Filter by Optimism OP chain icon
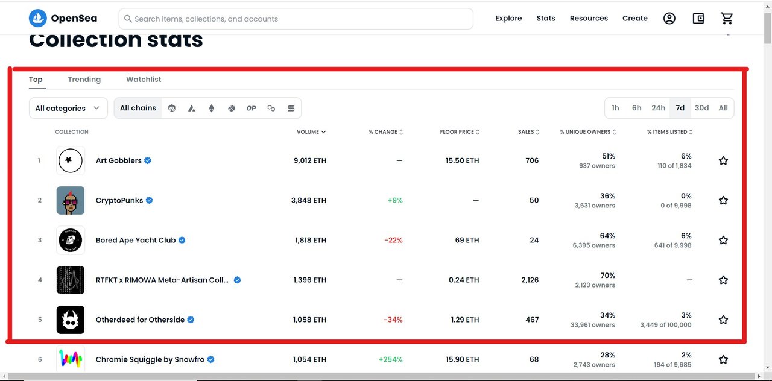Viewport: 772px width, 381px height. click(252, 109)
